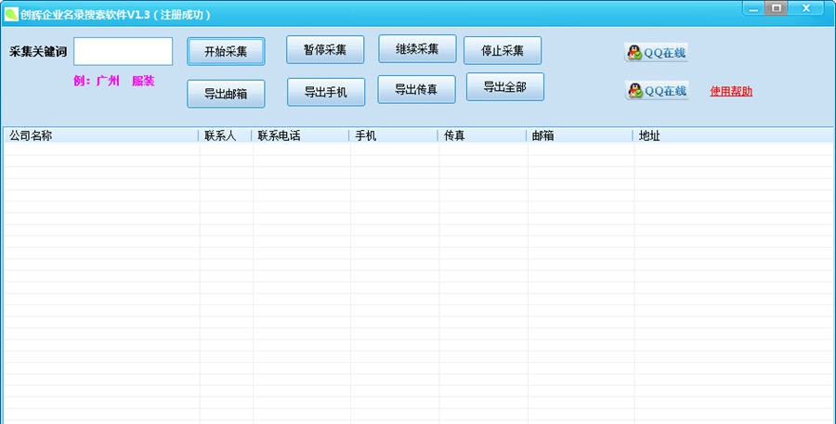Sort by 邮箱 column header

tap(579, 135)
